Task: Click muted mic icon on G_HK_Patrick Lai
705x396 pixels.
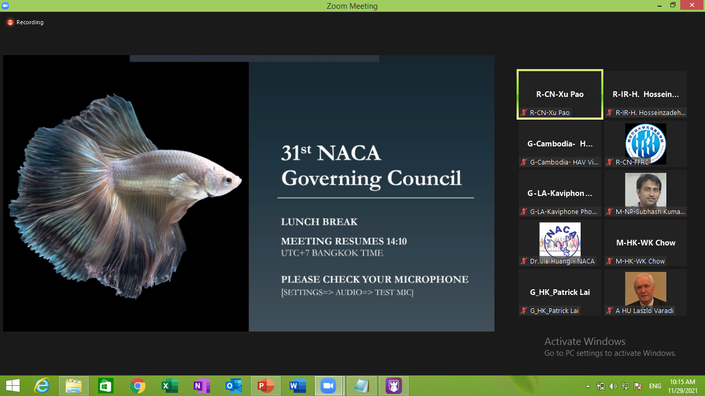Action: [524, 311]
